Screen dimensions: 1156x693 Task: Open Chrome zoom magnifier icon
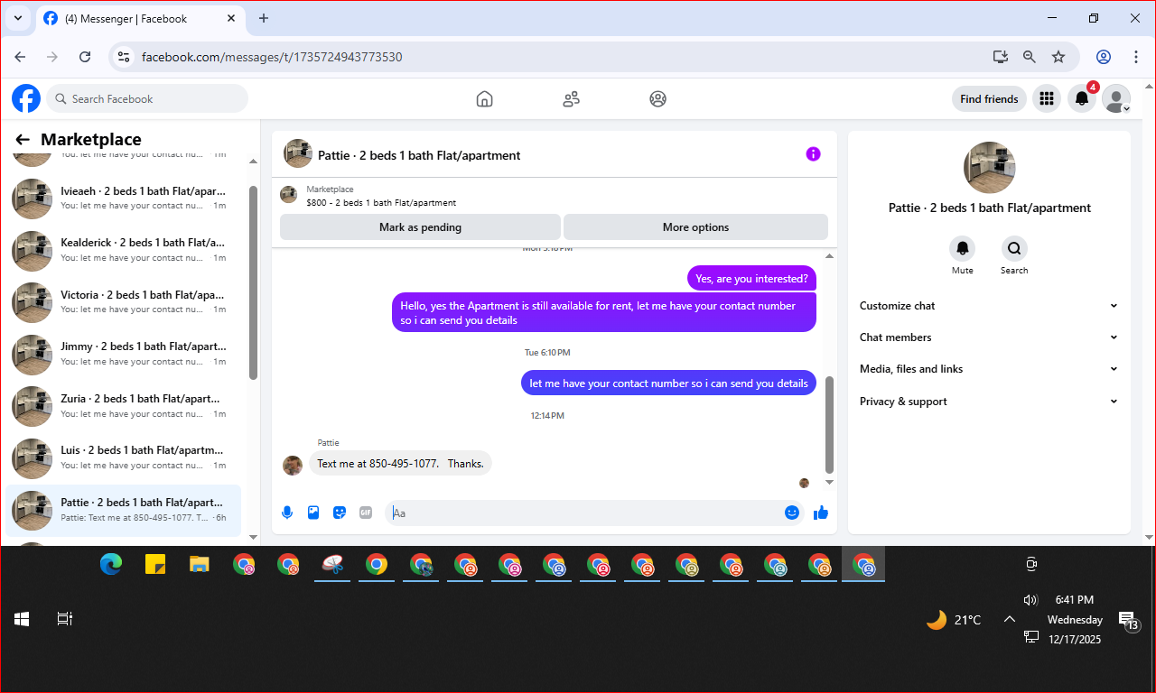click(1030, 57)
